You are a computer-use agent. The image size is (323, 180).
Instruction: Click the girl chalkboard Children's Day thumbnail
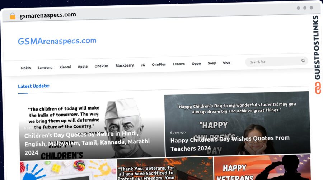point(237,124)
